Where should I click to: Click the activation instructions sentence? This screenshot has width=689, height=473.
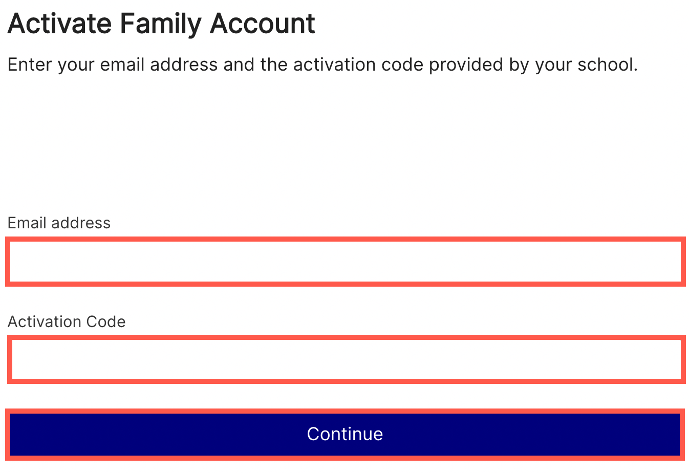pos(322,65)
